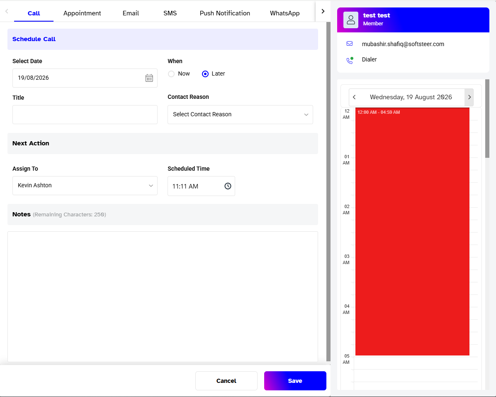Click the calendar panel vertical scrollbar
The image size is (496, 397).
[487, 118]
